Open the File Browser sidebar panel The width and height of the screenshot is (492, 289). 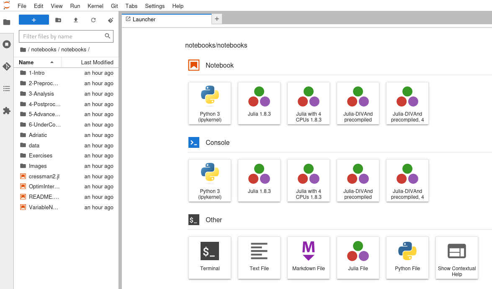[x=7, y=22]
